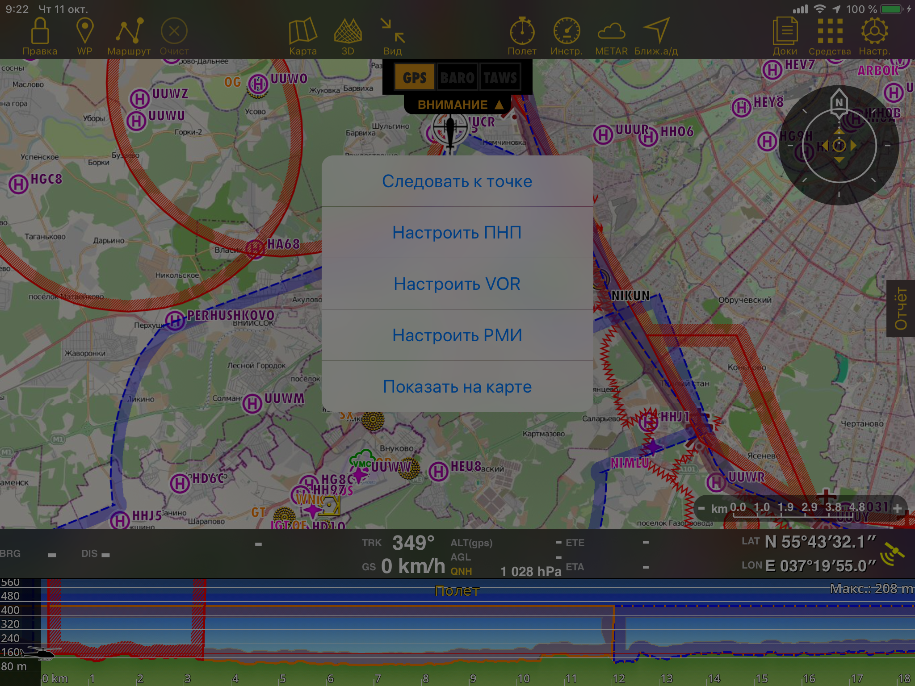Switch to BARO altitude mode
Image resolution: width=915 pixels, height=686 pixels.
coord(457,78)
